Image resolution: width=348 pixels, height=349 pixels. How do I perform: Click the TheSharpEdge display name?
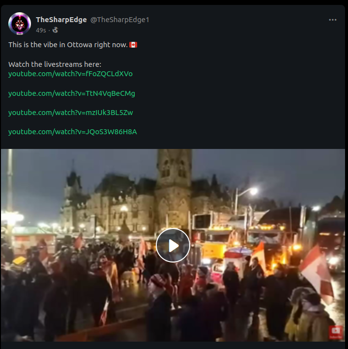pos(61,20)
